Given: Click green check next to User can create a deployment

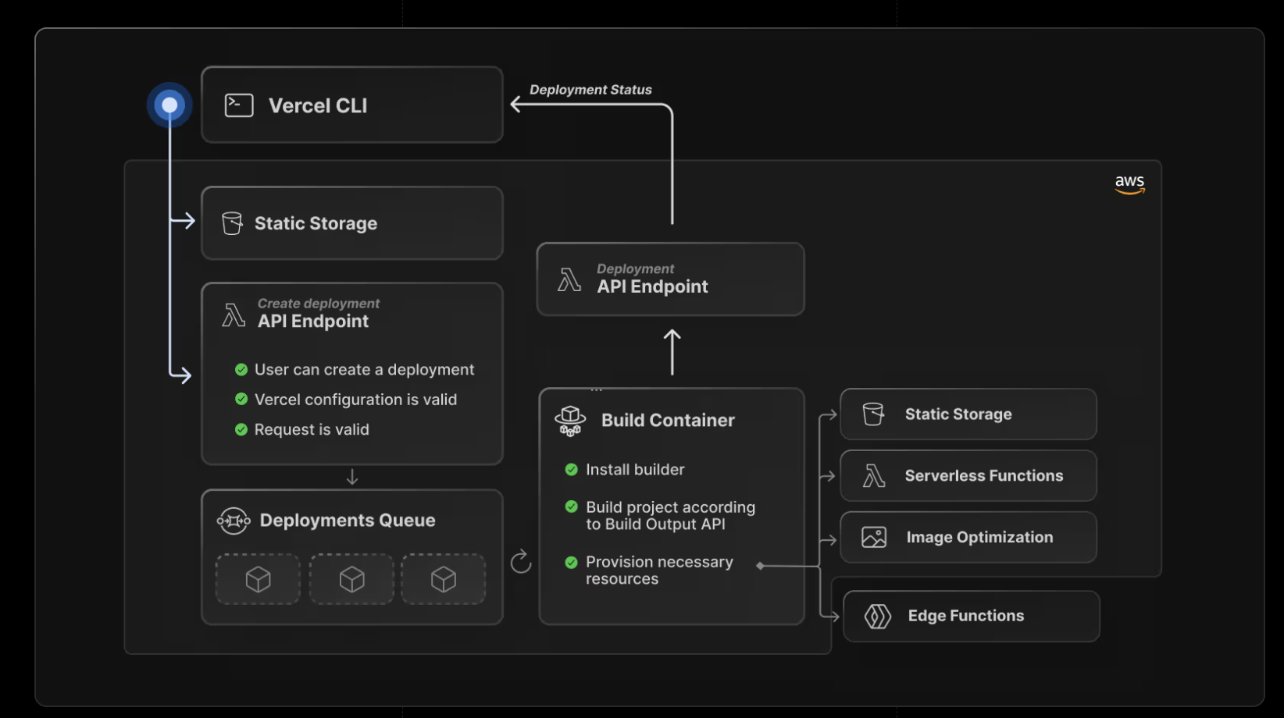Looking at the screenshot, I should click(x=241, y=369).
